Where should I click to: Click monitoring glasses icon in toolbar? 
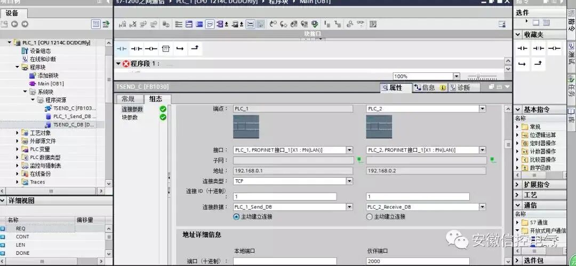361,24
